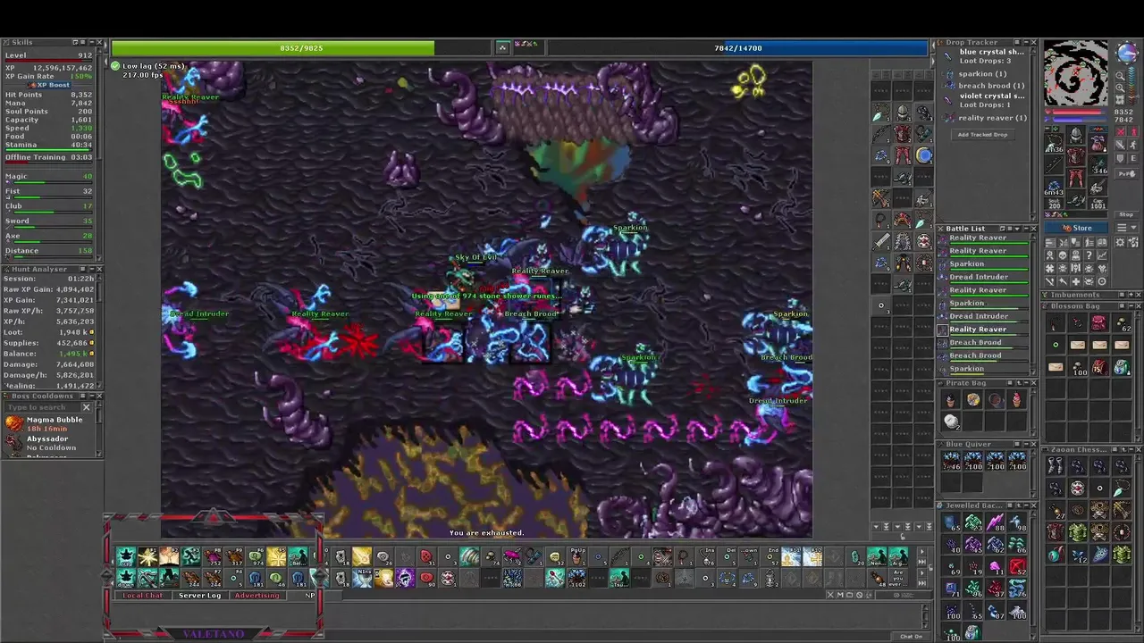Select Magma Bubble boss entry
Image resolution: width=1144 pixels, height=643 pixels.
tap(48, 424)
